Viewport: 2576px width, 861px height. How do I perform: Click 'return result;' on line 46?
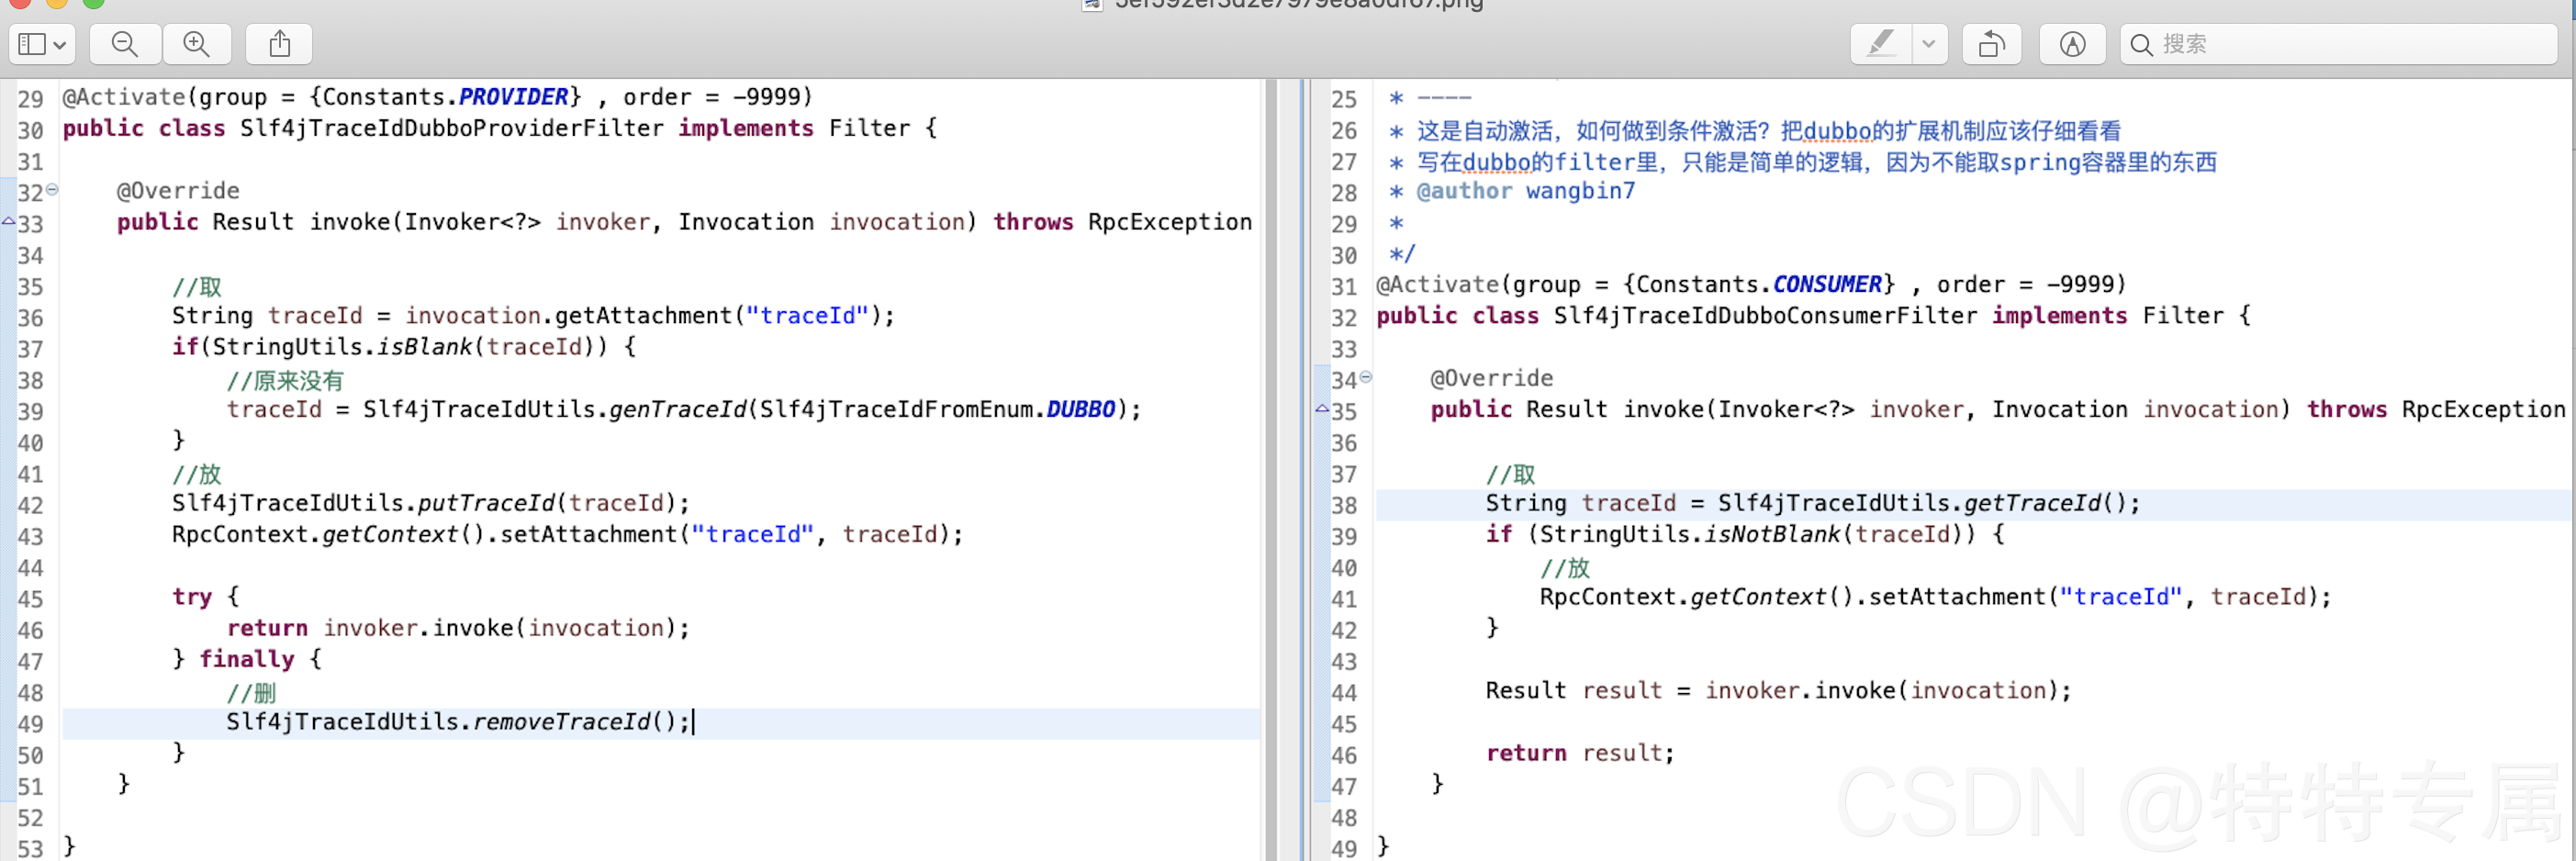click(1580, 753)
